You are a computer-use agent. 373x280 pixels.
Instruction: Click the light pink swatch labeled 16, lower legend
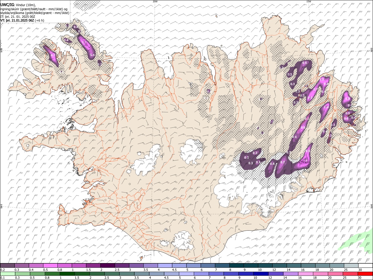coord(305,274)
